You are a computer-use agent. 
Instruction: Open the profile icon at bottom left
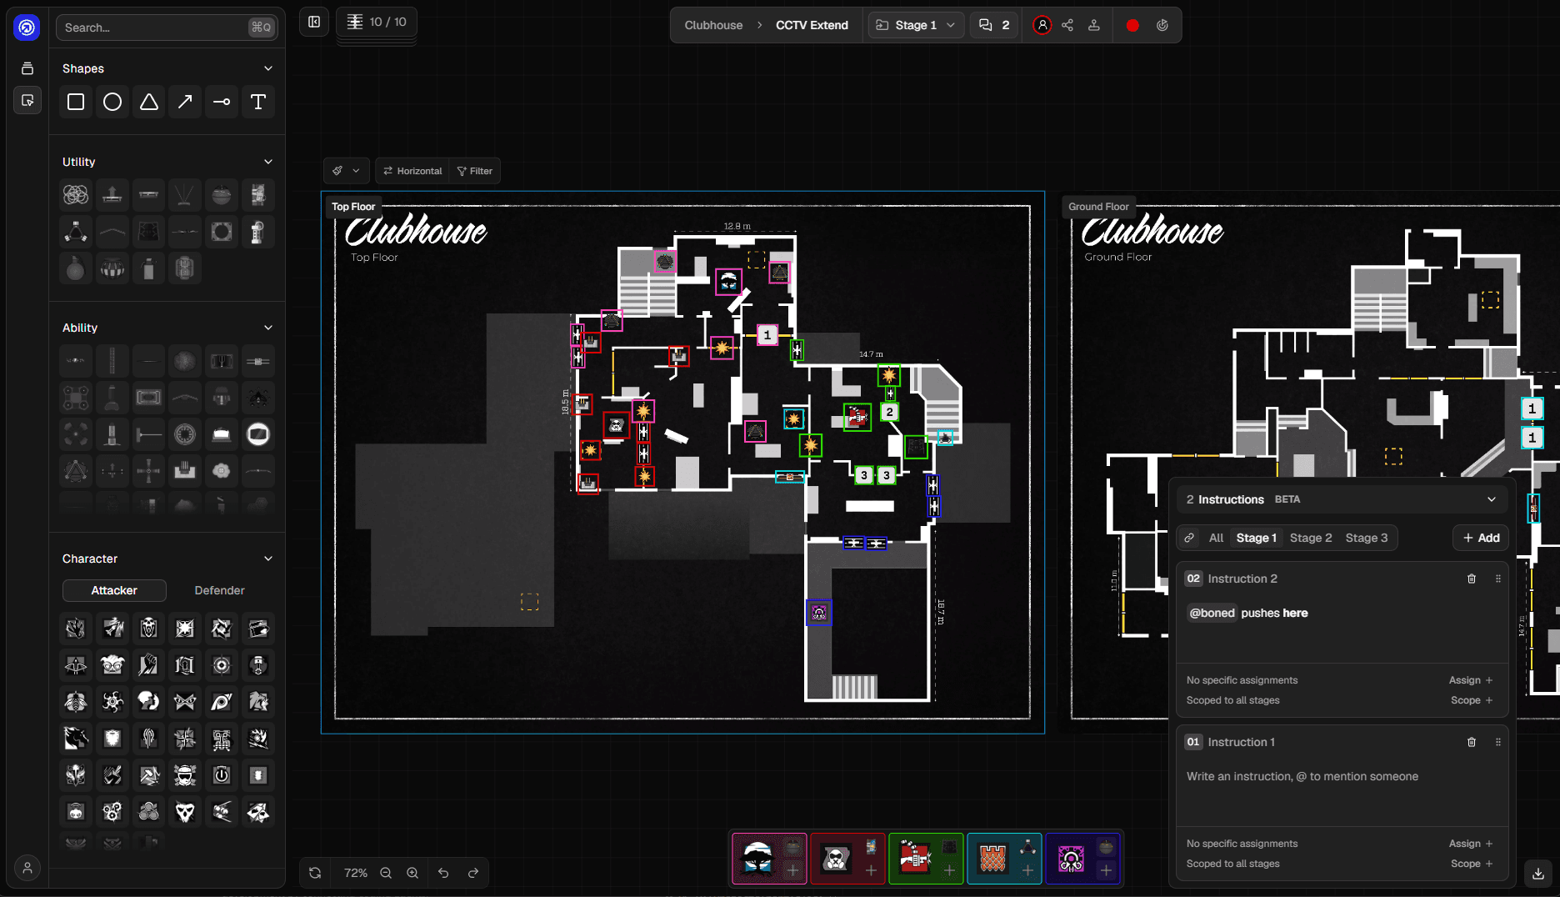coord(27,868)
